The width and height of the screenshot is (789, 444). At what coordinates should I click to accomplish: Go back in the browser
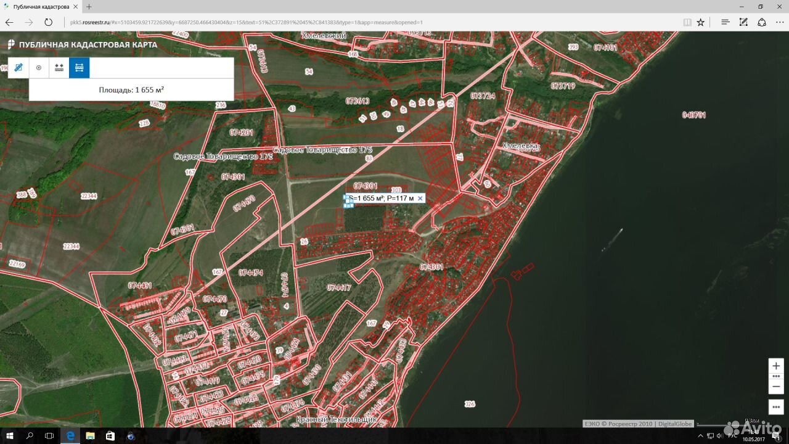point(9,22)
